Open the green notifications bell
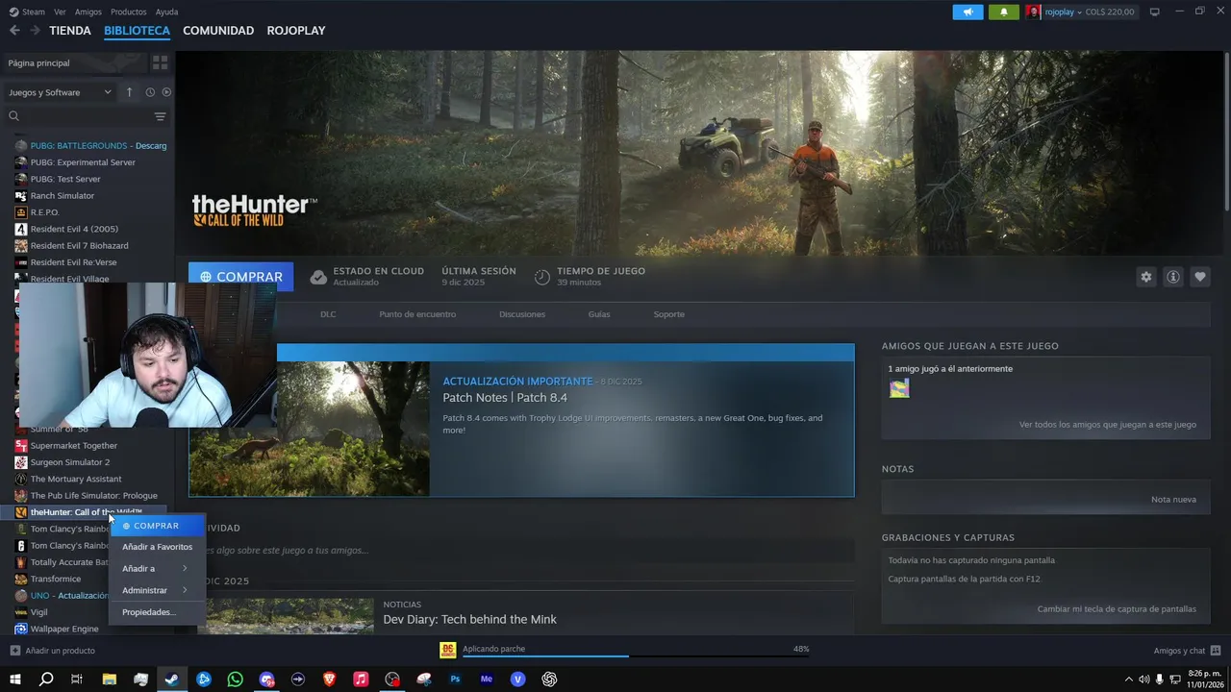 [x=1003, y=12]
